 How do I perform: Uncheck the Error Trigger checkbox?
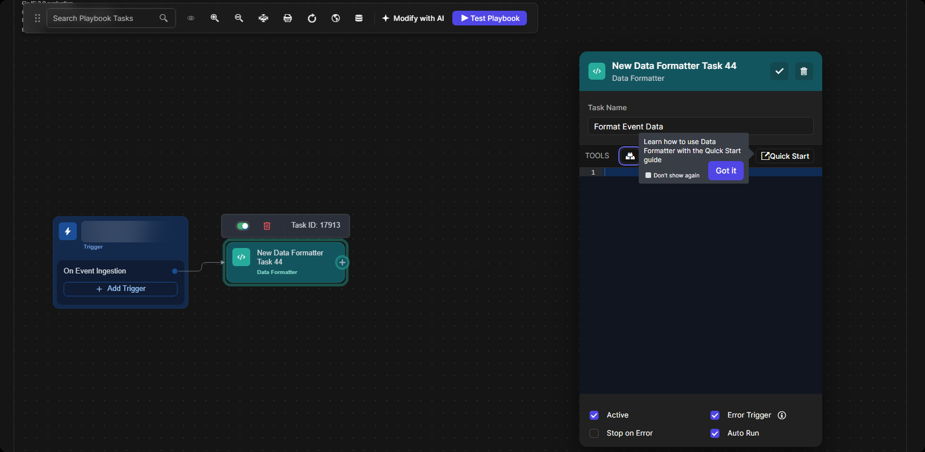(715, 415)
